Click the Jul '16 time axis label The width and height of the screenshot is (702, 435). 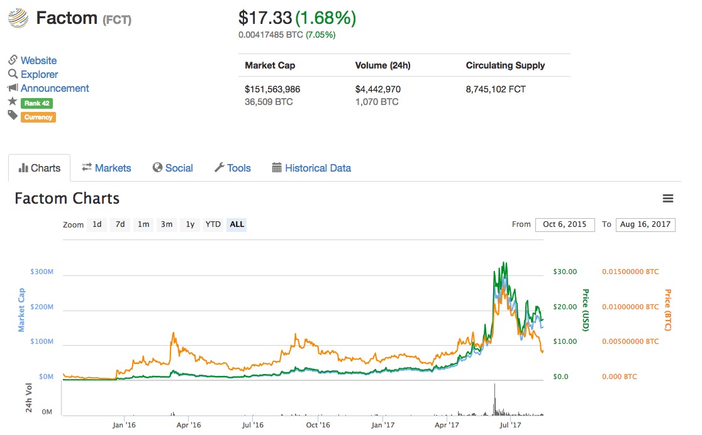(252, 425)
